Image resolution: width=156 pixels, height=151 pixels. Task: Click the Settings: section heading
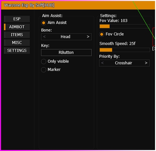108,16
